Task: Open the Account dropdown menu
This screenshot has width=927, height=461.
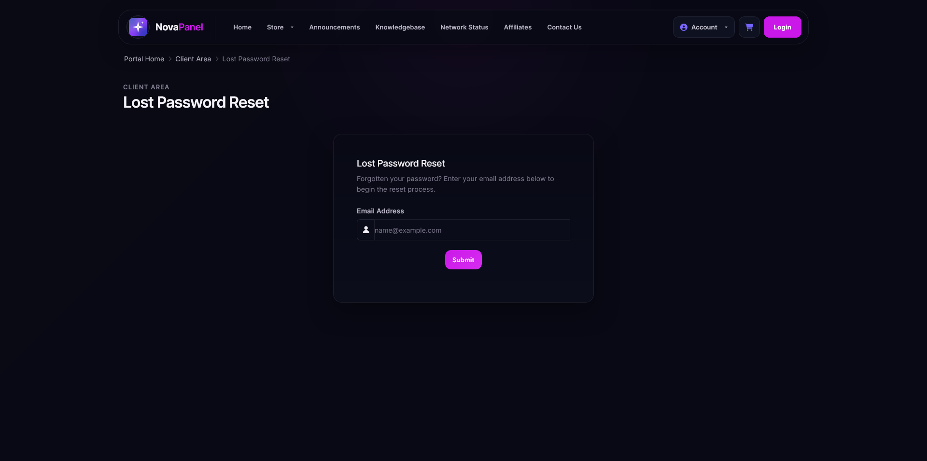Action: click(x=704, y=27)
